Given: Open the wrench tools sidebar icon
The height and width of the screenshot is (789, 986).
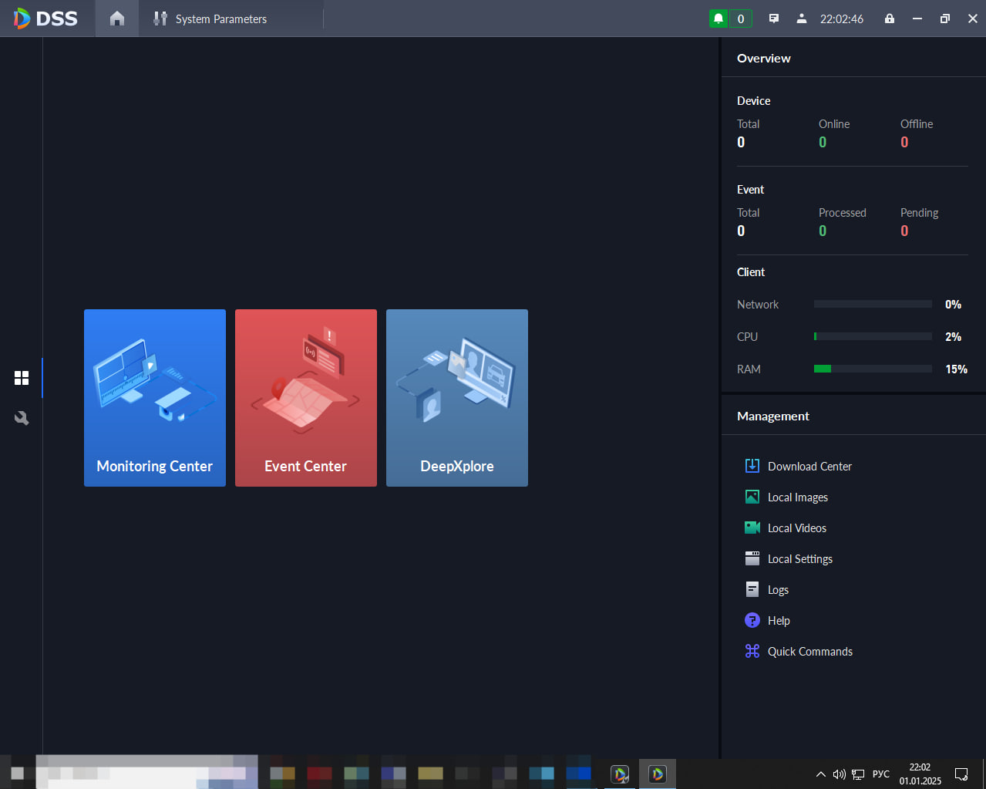Looking at the screenshot, I should (22, 418).
